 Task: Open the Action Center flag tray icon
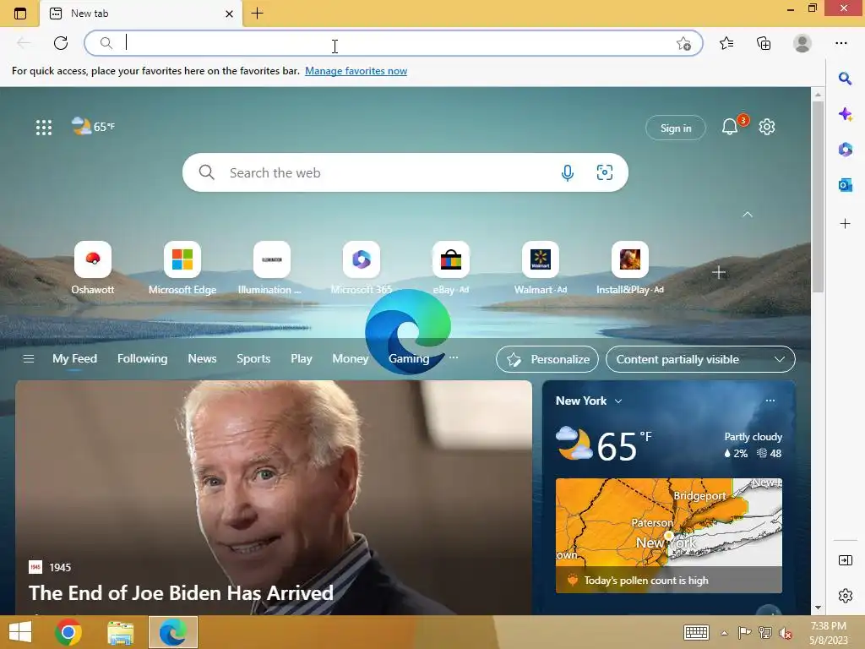744,633
